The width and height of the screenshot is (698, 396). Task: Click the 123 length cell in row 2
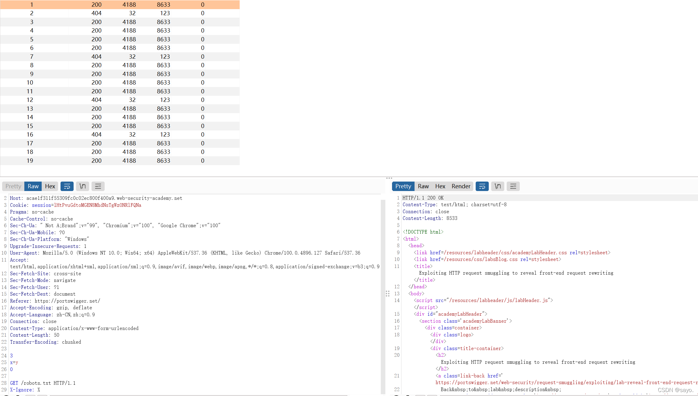point(165,13)
